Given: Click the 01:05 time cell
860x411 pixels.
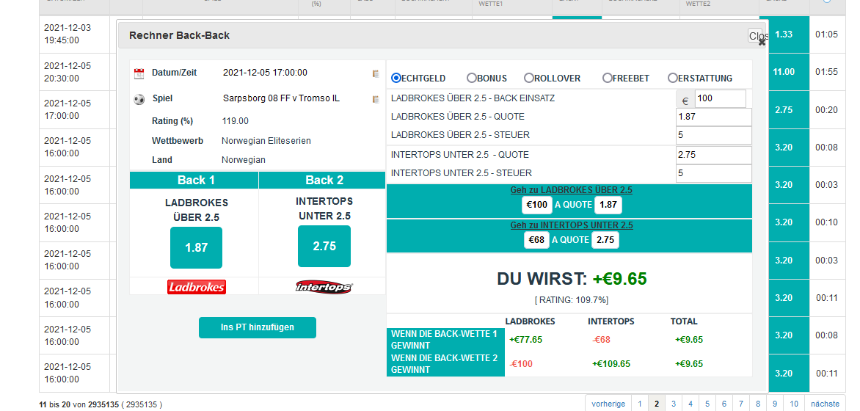Looking at the screenshot, I should pos(826,34).
